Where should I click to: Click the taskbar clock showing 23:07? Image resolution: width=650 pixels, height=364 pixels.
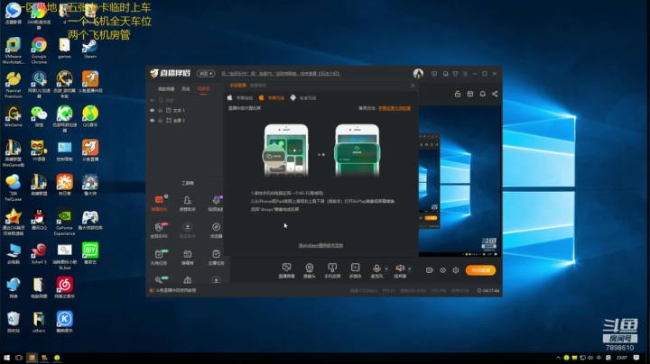[x=621, y=358]
